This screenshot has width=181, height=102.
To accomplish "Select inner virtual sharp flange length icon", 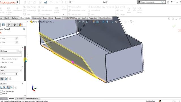I will click(x=6, y=79).
